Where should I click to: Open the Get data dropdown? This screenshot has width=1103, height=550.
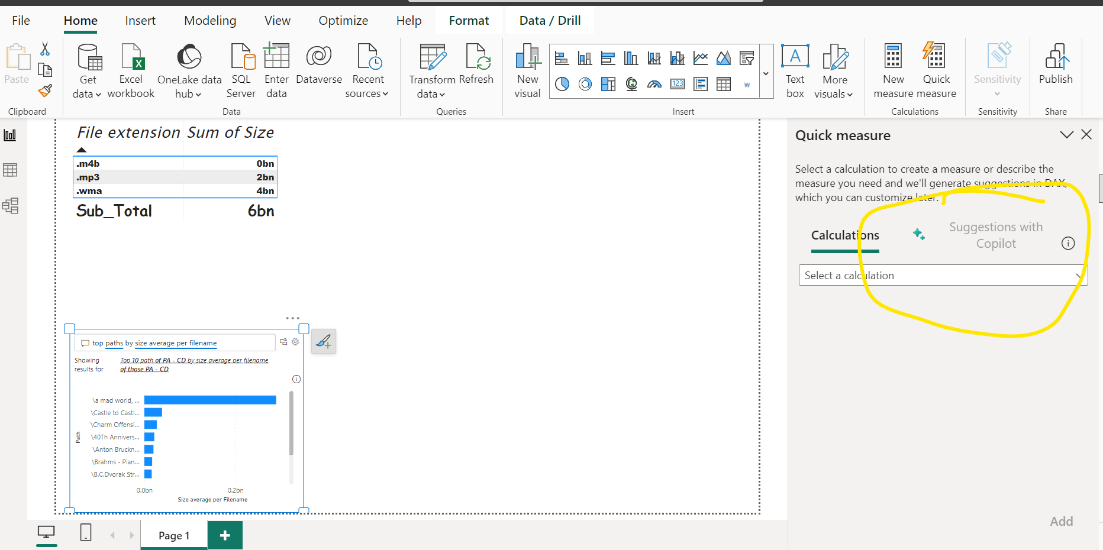[87, 71]
